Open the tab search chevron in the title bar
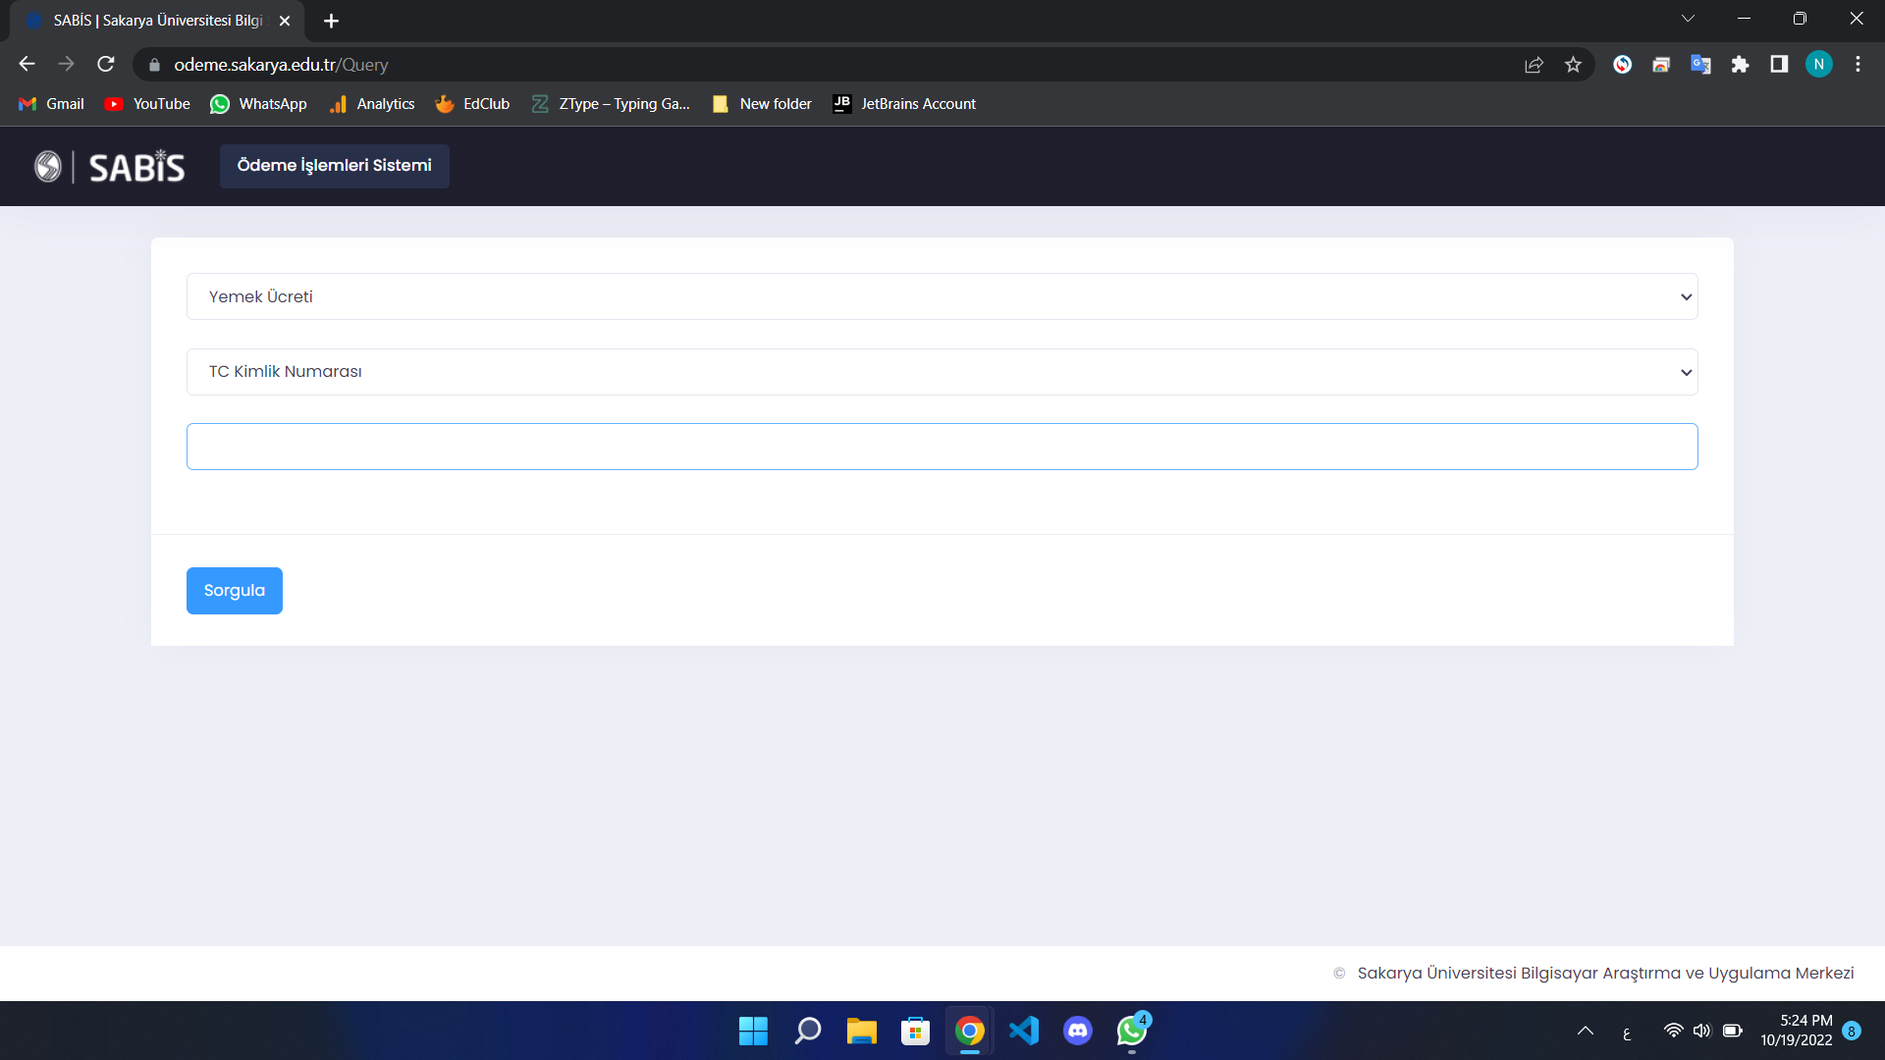This screenshot has width=1885, height=1060. tap(1688, 19)
